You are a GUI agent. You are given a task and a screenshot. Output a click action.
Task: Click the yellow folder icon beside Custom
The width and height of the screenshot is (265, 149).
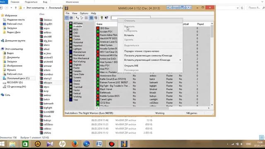coord(71,39)
